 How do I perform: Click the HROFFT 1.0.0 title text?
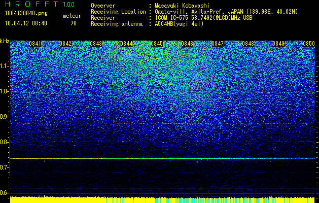(x=40, y=4)
